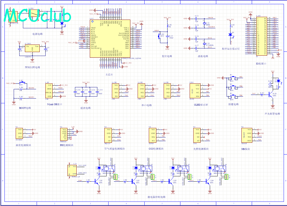Click the PH检测模块 label
Viewport: 287px width, 206px height.
pyautogui.click(x=67, y=145)
